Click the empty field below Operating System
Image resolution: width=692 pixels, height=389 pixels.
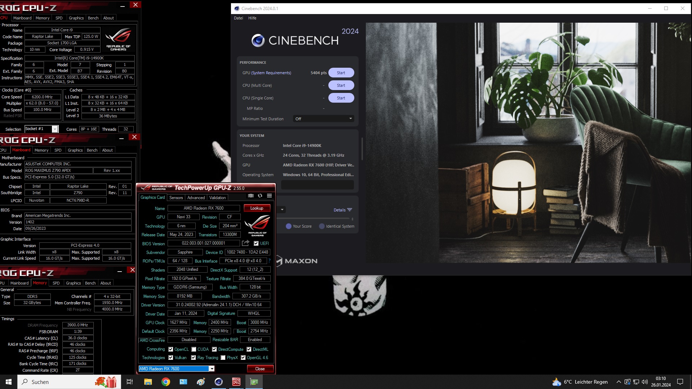coord(318,185)
